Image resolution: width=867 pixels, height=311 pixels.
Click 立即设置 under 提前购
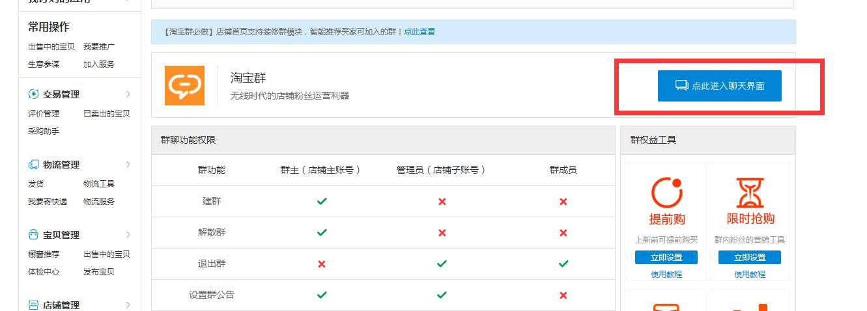pos(666,258)
